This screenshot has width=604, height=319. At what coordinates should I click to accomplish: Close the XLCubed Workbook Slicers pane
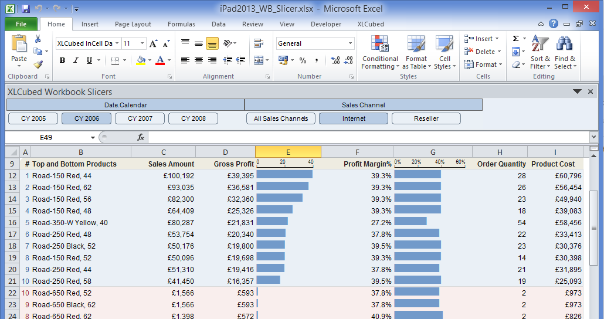pos(590,91)
